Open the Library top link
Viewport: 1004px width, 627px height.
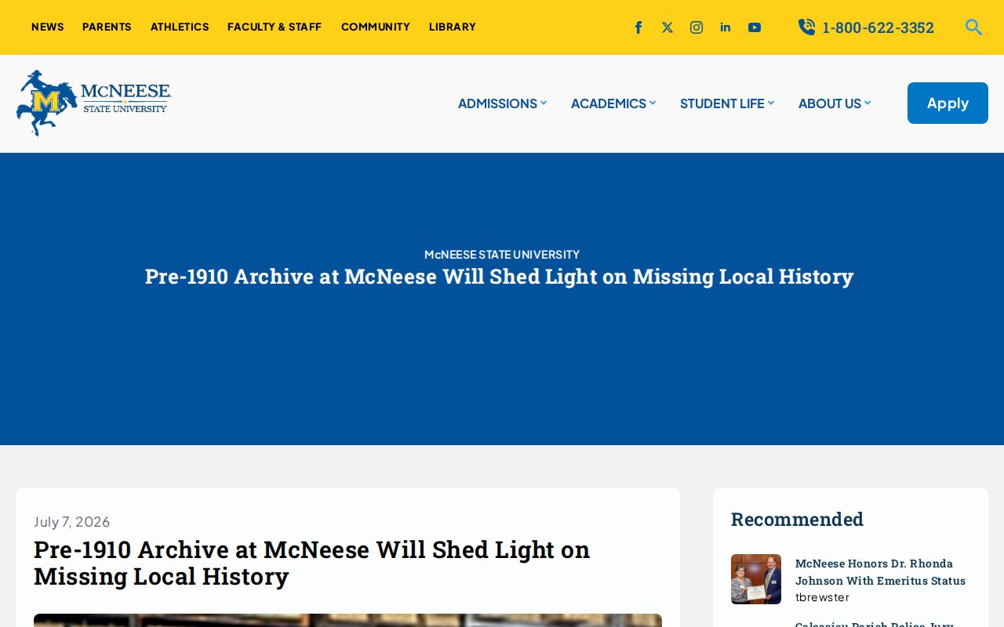[x=453, y=27]
